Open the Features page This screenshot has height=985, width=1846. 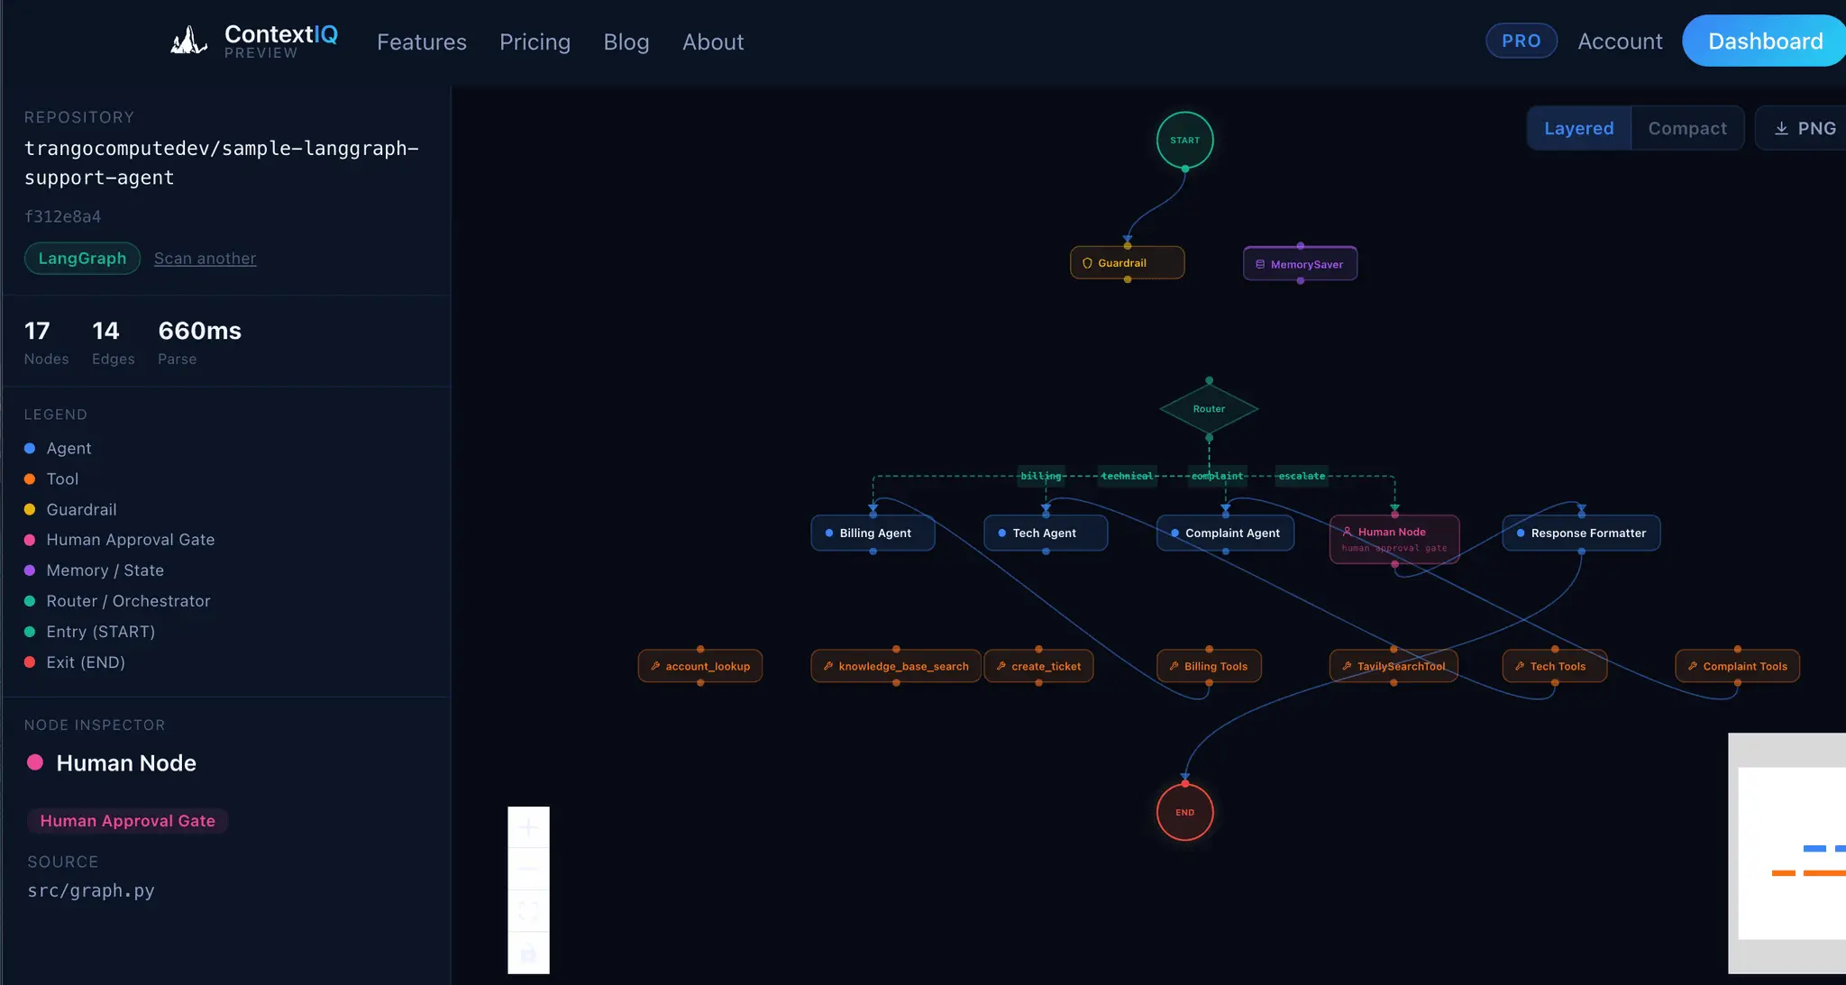[x=421, y=41]
